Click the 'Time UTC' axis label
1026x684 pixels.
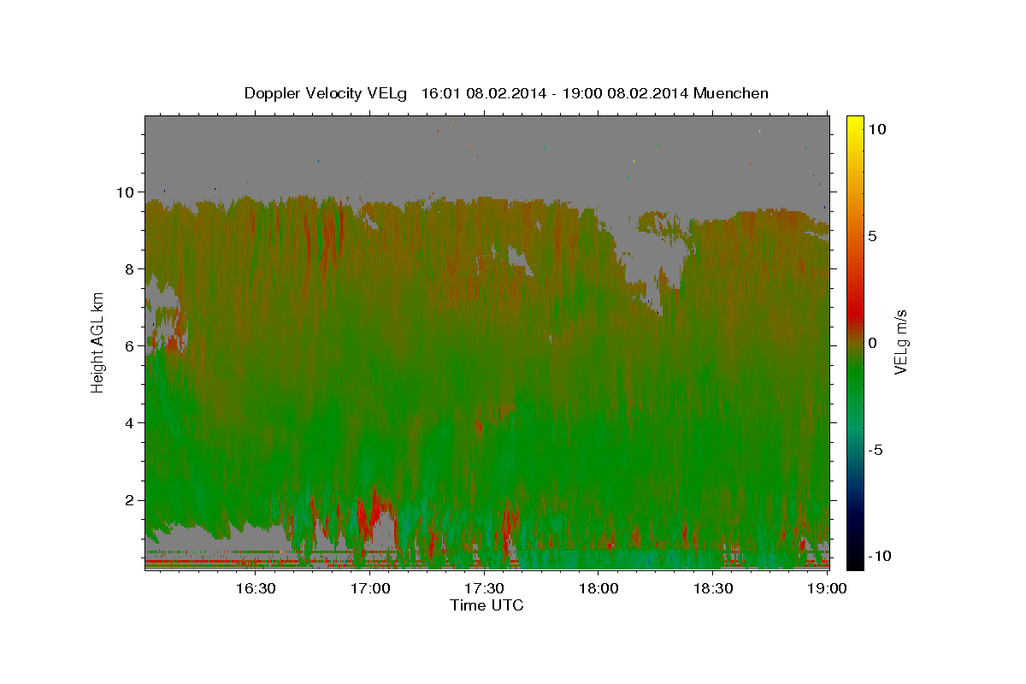(486, 605)
